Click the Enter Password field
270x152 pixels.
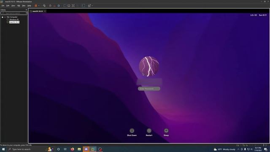click(x=149, y=89)
